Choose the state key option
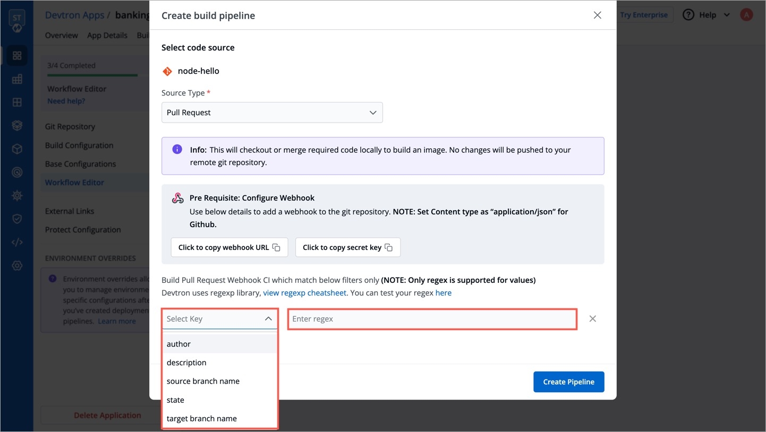This screenshot has height=432, width=766. tap(219, 400)
